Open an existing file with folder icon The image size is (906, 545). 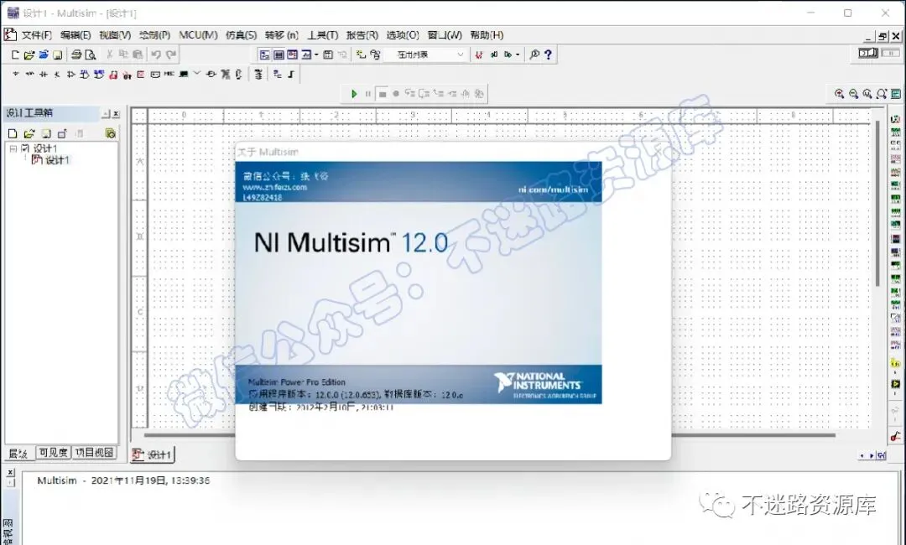(x=29, y=54)
